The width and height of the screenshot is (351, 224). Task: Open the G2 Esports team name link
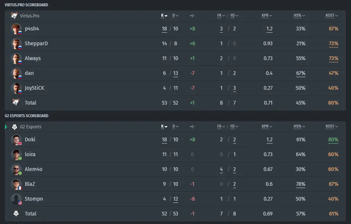coord(31,127)
